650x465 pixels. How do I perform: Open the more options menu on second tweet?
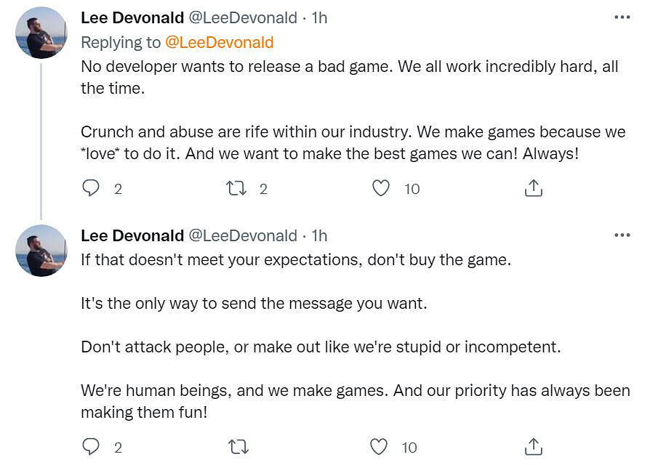coord(622,235)
